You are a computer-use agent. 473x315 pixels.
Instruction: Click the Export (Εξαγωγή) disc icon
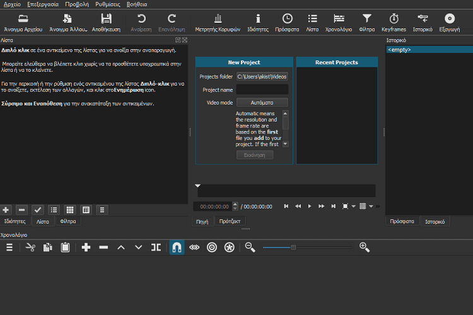(449, 19)
